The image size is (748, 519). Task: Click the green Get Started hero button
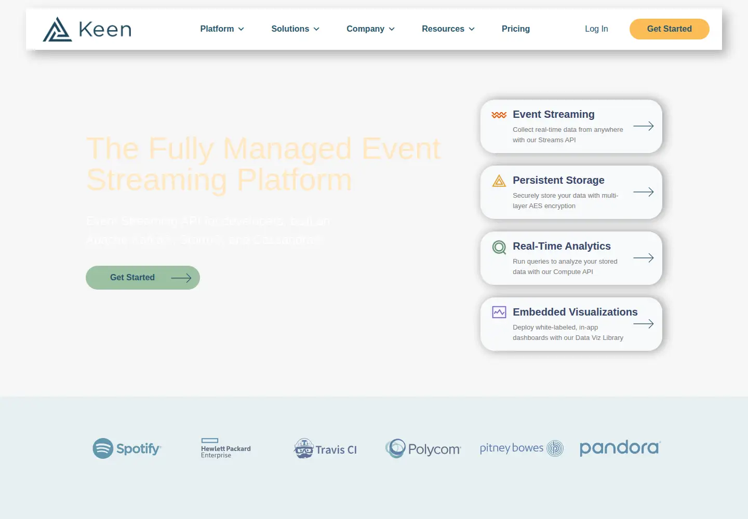(143, 278)
